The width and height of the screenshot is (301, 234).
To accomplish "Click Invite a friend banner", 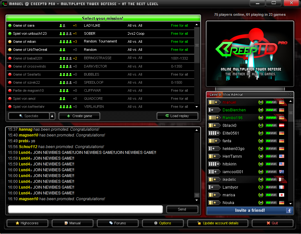I will click(250, 211).
